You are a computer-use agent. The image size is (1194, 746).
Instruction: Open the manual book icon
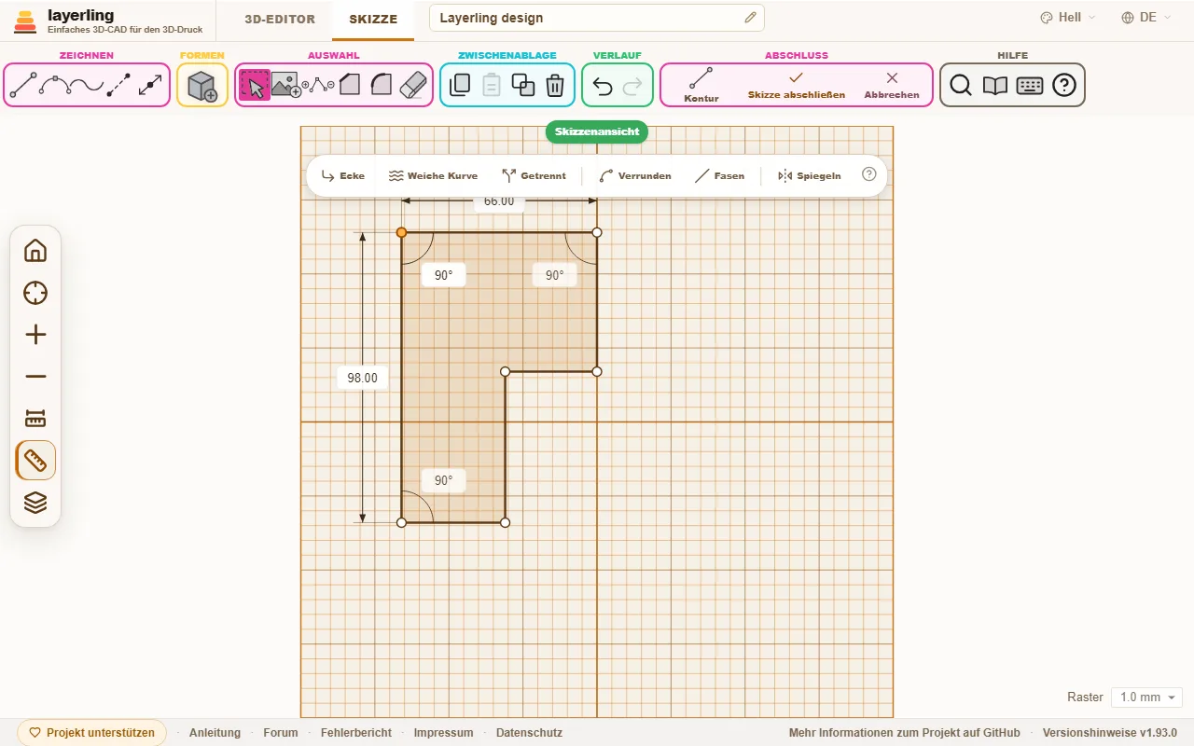point(995,86)
